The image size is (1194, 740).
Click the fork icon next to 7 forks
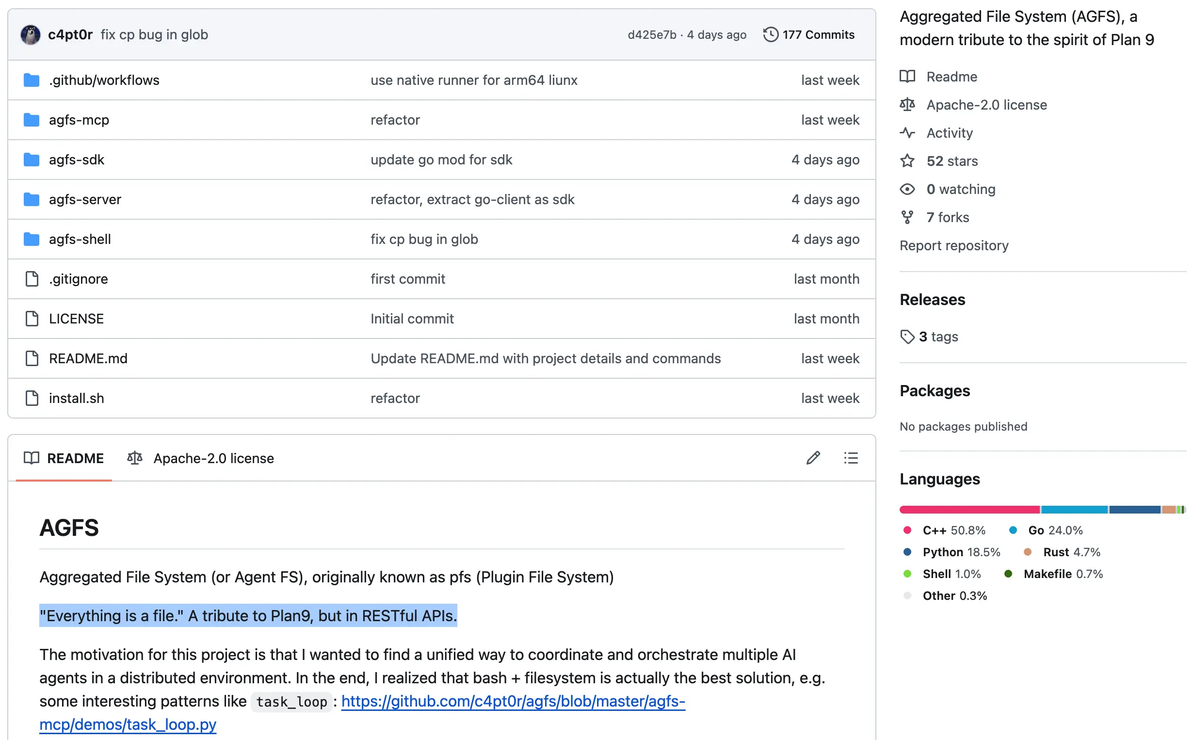pyautogui.click(x=907, y=217)
